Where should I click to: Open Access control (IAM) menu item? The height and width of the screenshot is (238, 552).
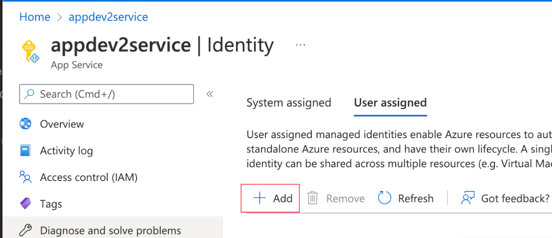[89, 177]
